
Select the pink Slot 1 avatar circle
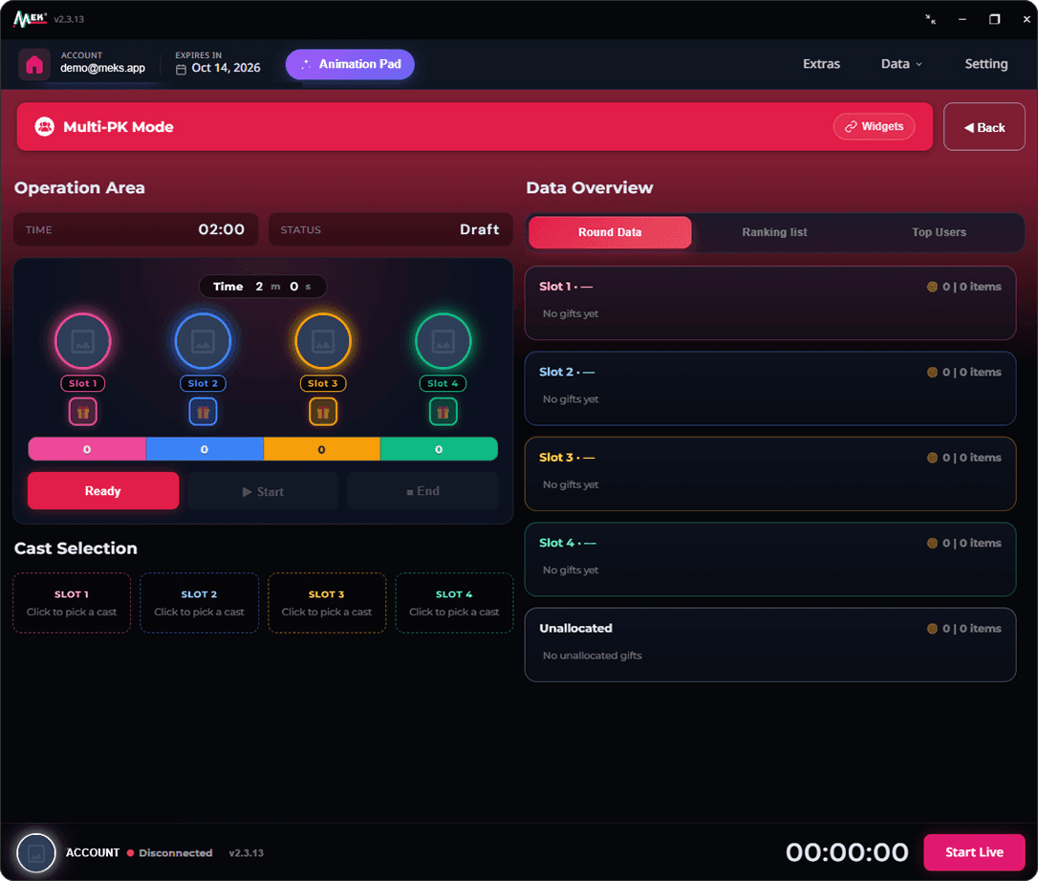pos(83,341)
